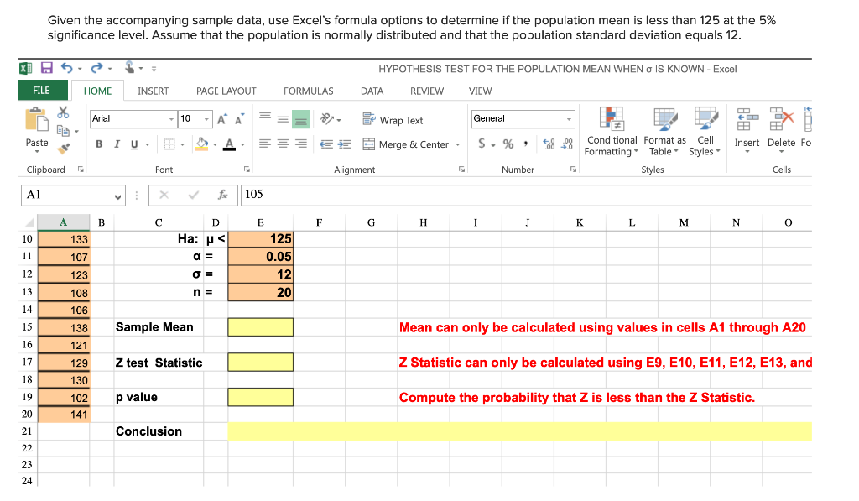This screenshot has height=501, width=859.
Task: Open Font dialog launcher arrow
Action: coord(247,170)
